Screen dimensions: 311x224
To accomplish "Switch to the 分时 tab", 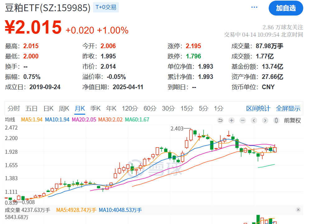I will [14, 108].
